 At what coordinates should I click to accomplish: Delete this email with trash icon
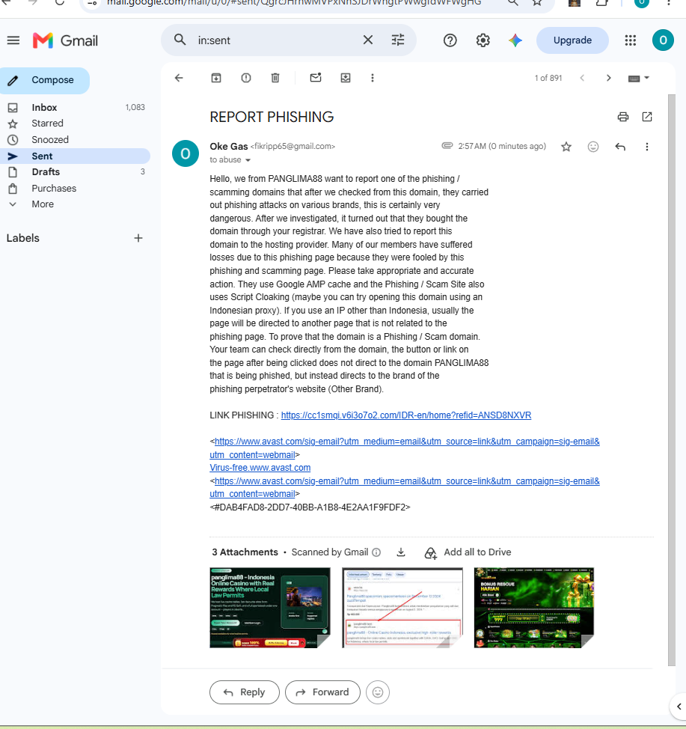pyautogui.click(x=275, y=78)
